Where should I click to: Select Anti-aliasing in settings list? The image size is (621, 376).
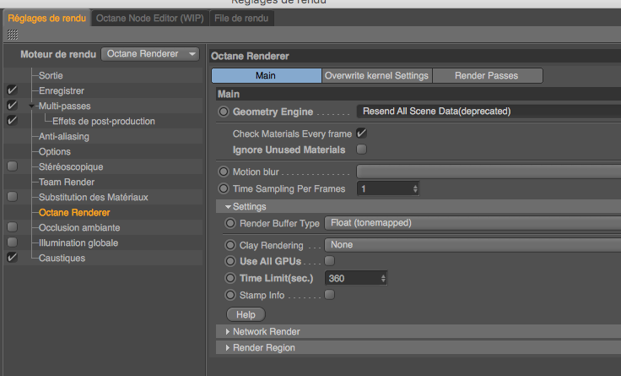65,136
